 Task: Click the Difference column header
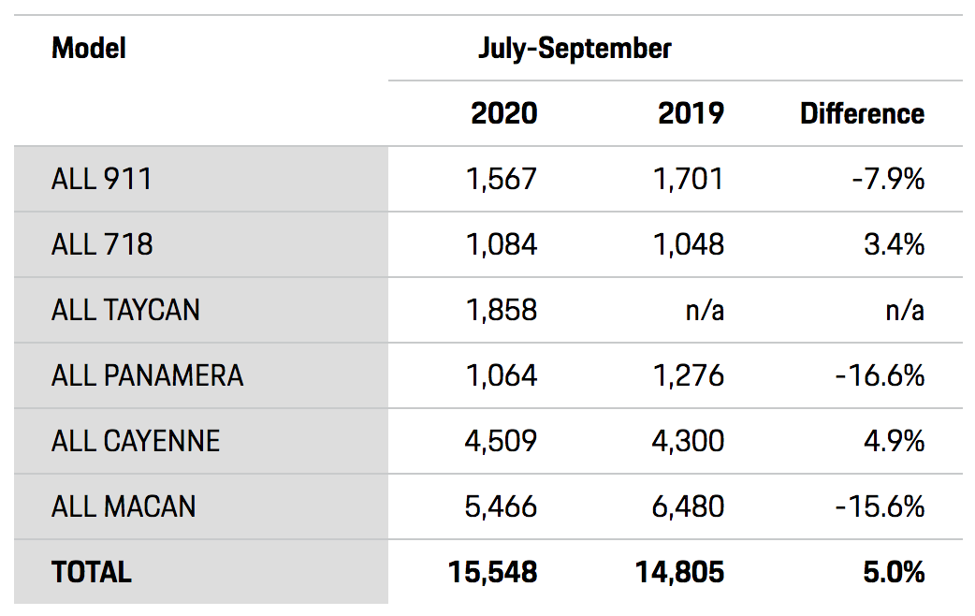click(863, 113)
